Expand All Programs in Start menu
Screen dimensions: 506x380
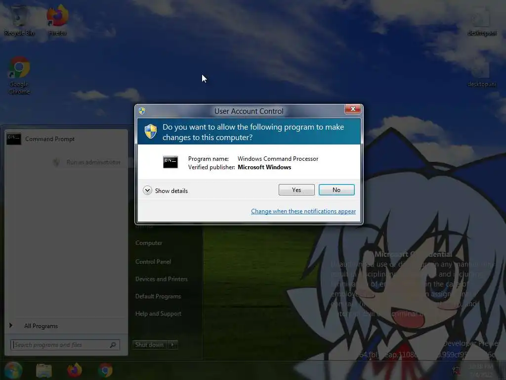point(41,326)
